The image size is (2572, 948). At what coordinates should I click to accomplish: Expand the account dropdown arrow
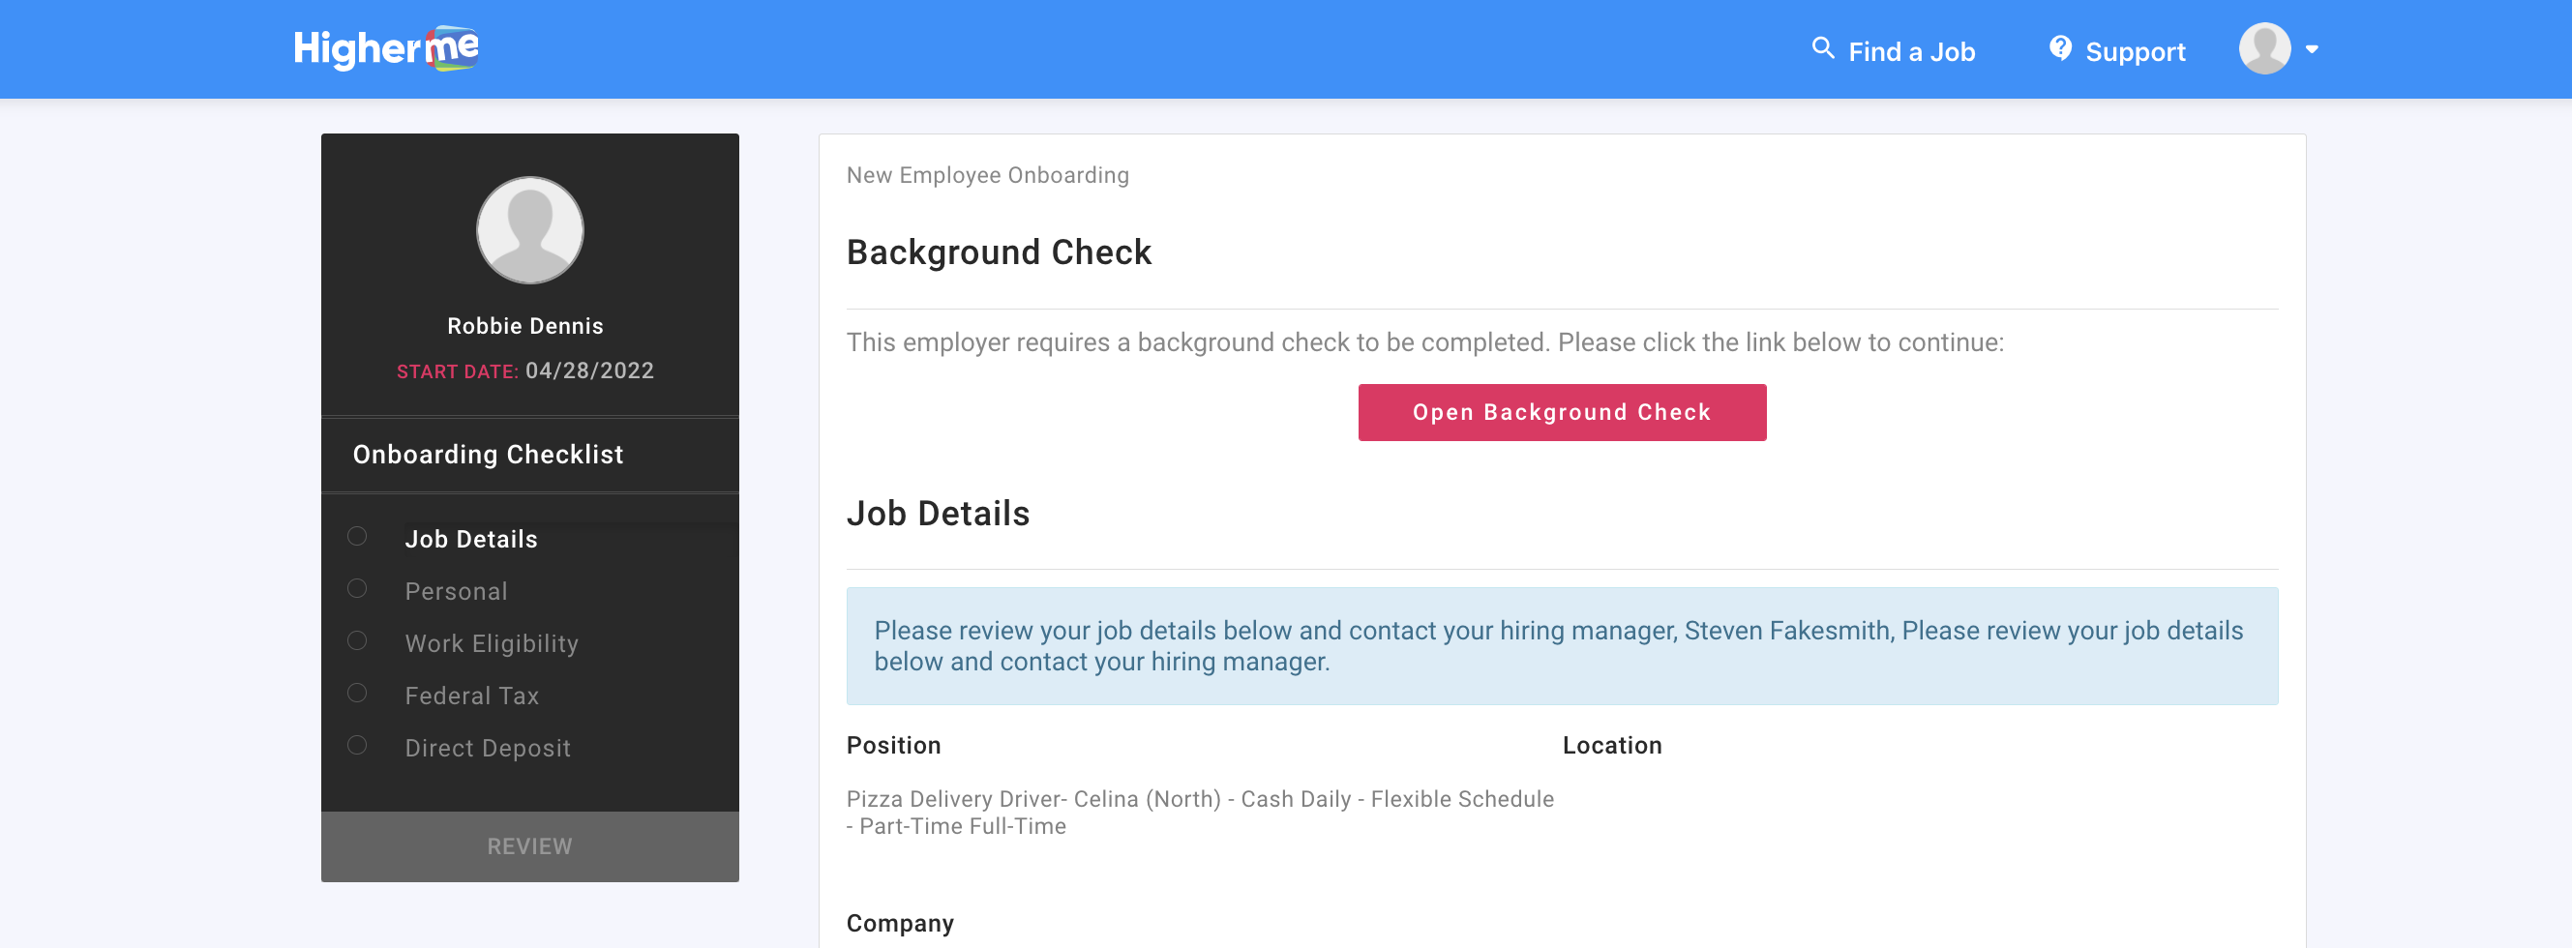click(x=2312, y=49)
